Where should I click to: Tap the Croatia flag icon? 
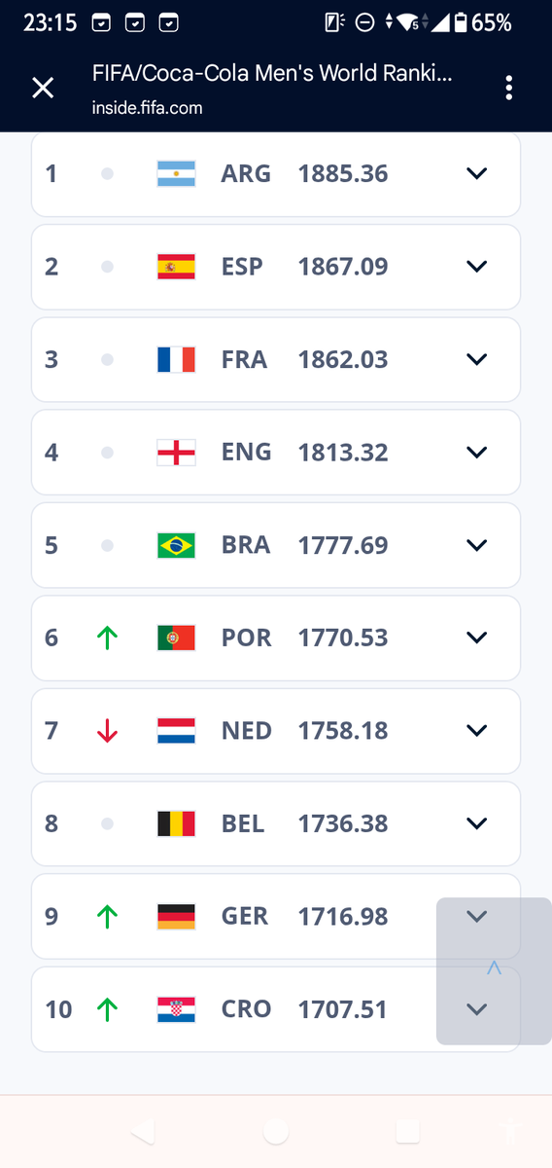tap(176, 1009)
